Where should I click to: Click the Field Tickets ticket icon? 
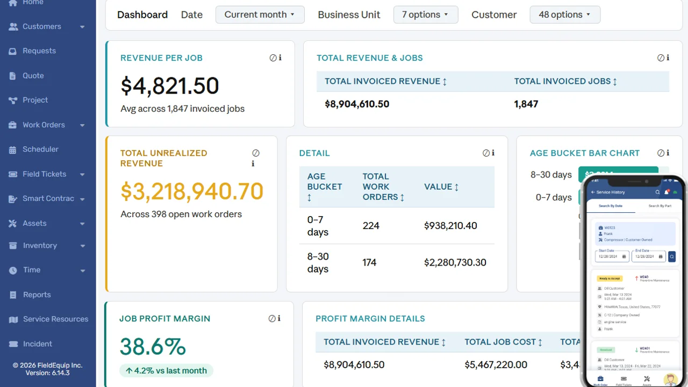pyautogui.click(x=13, y=174)
